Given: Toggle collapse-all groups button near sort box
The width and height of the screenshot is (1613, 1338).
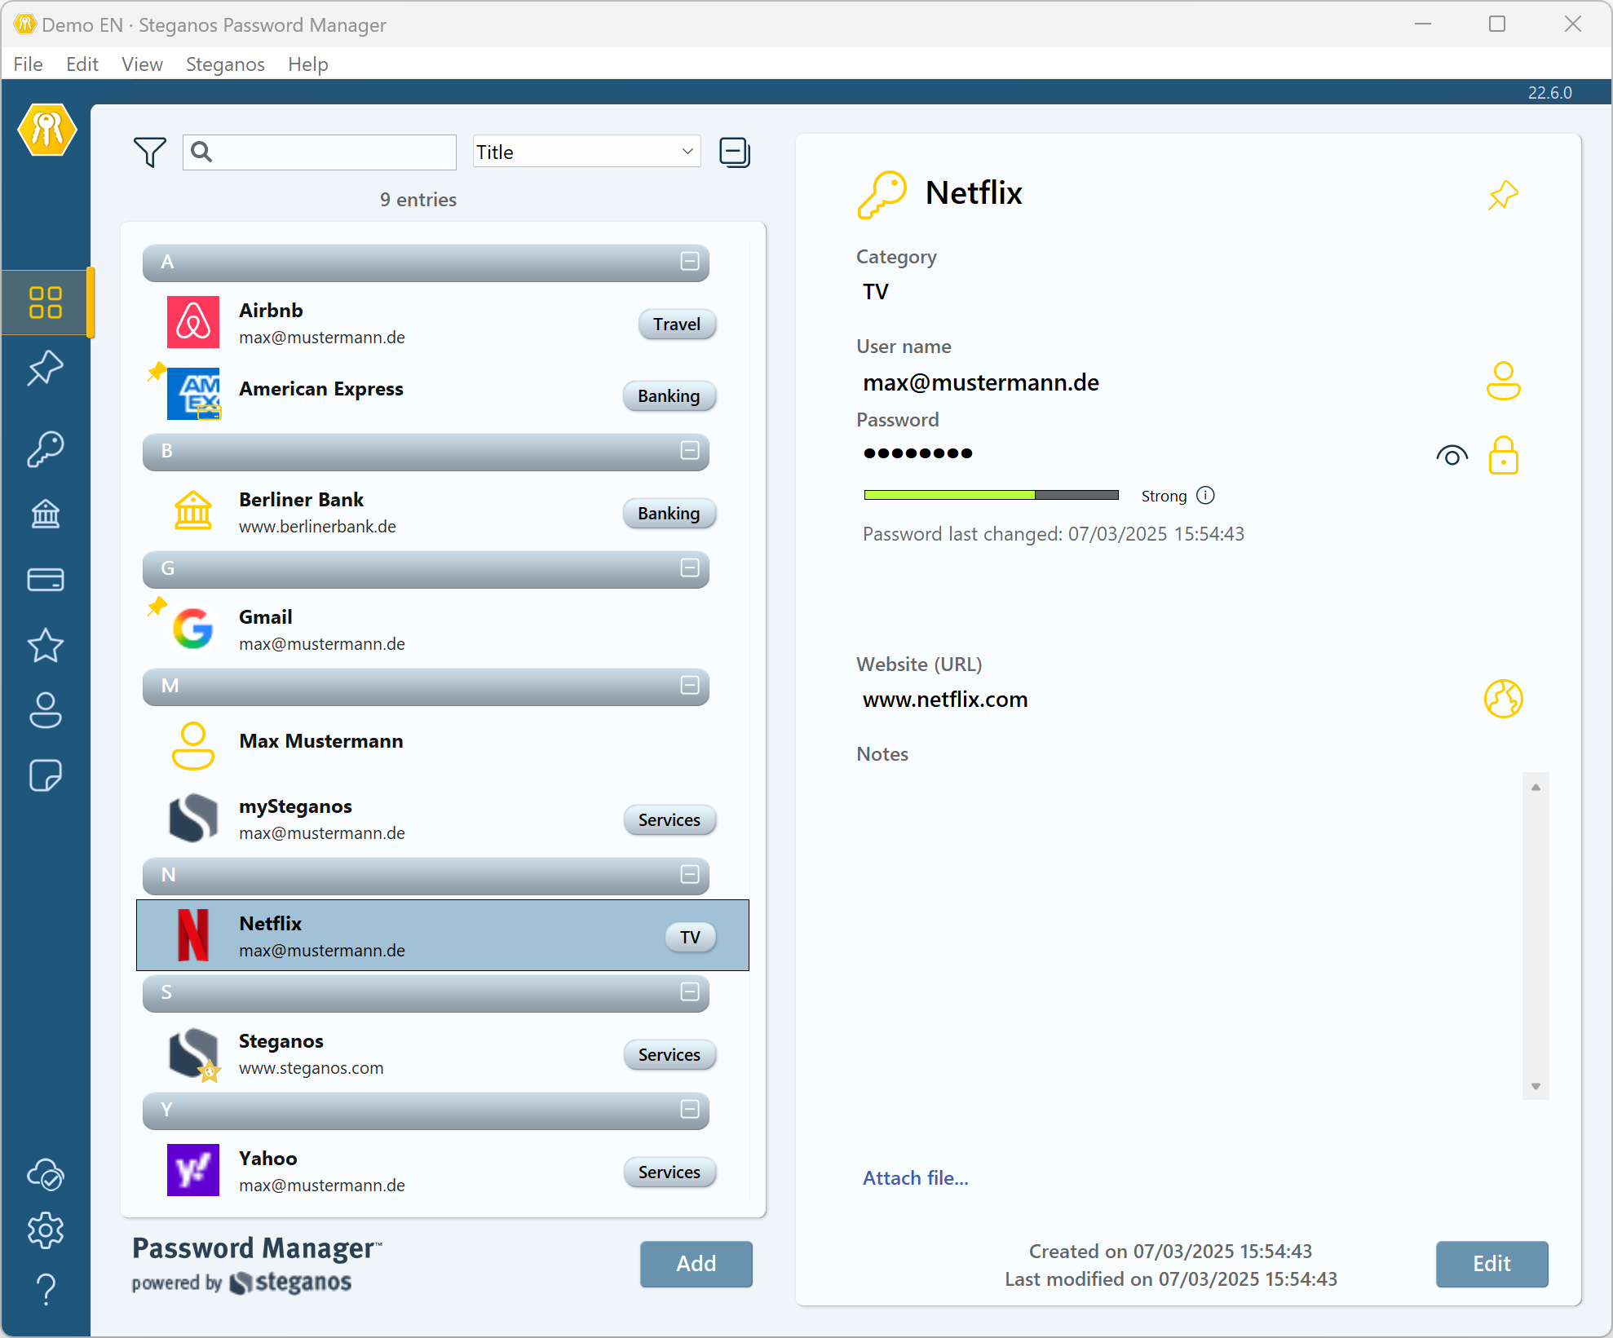Looking at the screenshot, I should tap(734, 152).
